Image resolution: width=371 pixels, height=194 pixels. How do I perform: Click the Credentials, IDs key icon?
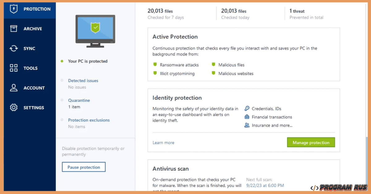click(x=247, y=108)
